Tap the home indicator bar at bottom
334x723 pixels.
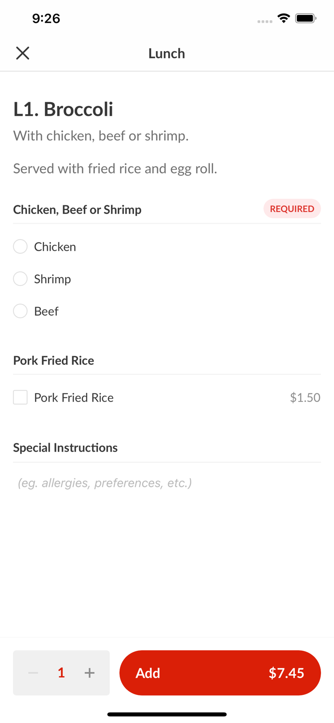[167, 714]
